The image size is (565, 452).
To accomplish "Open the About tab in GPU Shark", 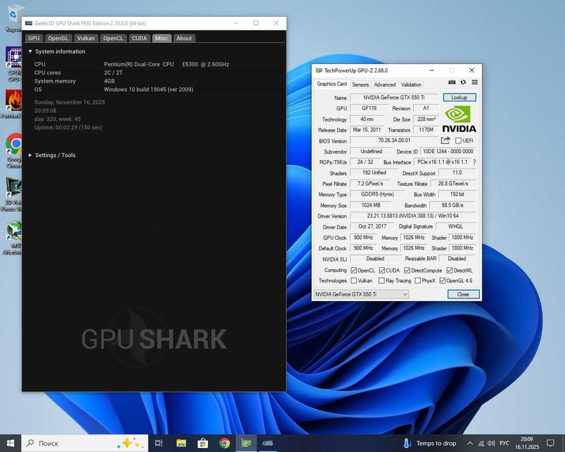I will click(x=184, y=38).
